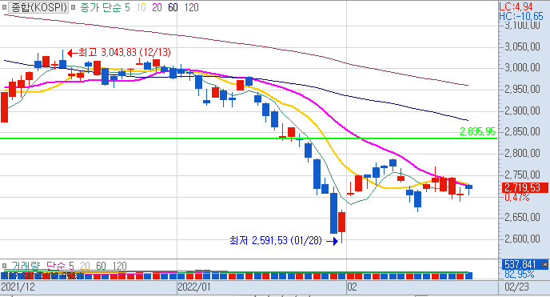Select the green 5-day price average
This screenshot has width=550, height=297.
(x=127, y=7)
